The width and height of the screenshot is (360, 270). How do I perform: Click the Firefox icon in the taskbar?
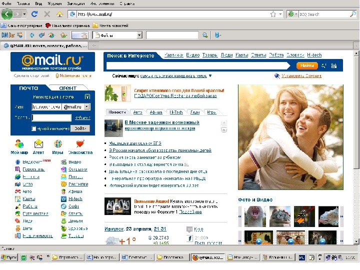pos(195,257)
